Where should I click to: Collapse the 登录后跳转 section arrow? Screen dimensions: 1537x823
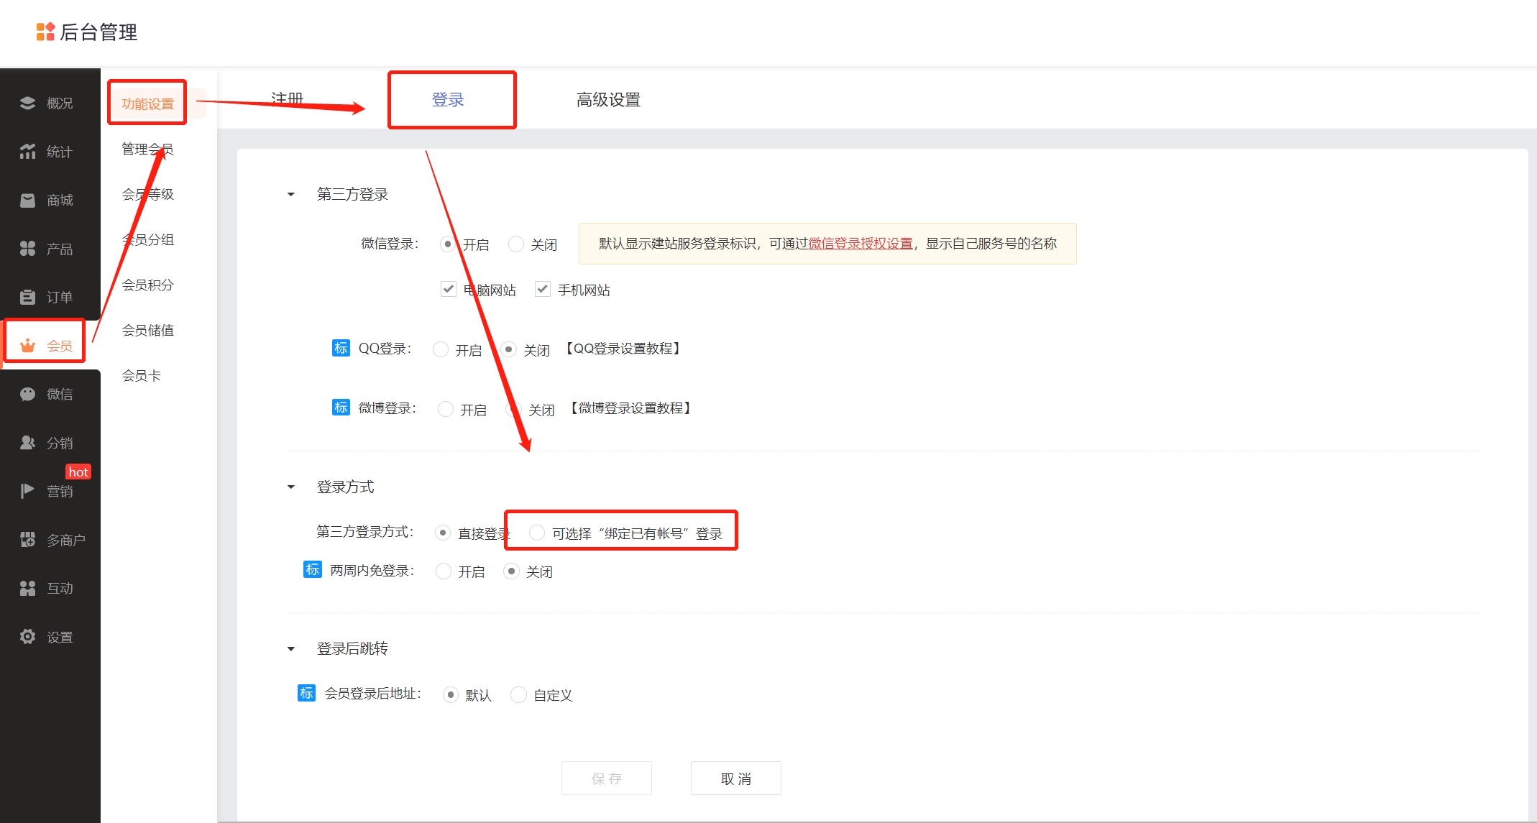point(291,649)
